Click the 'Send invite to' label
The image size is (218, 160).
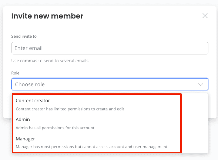24,36
